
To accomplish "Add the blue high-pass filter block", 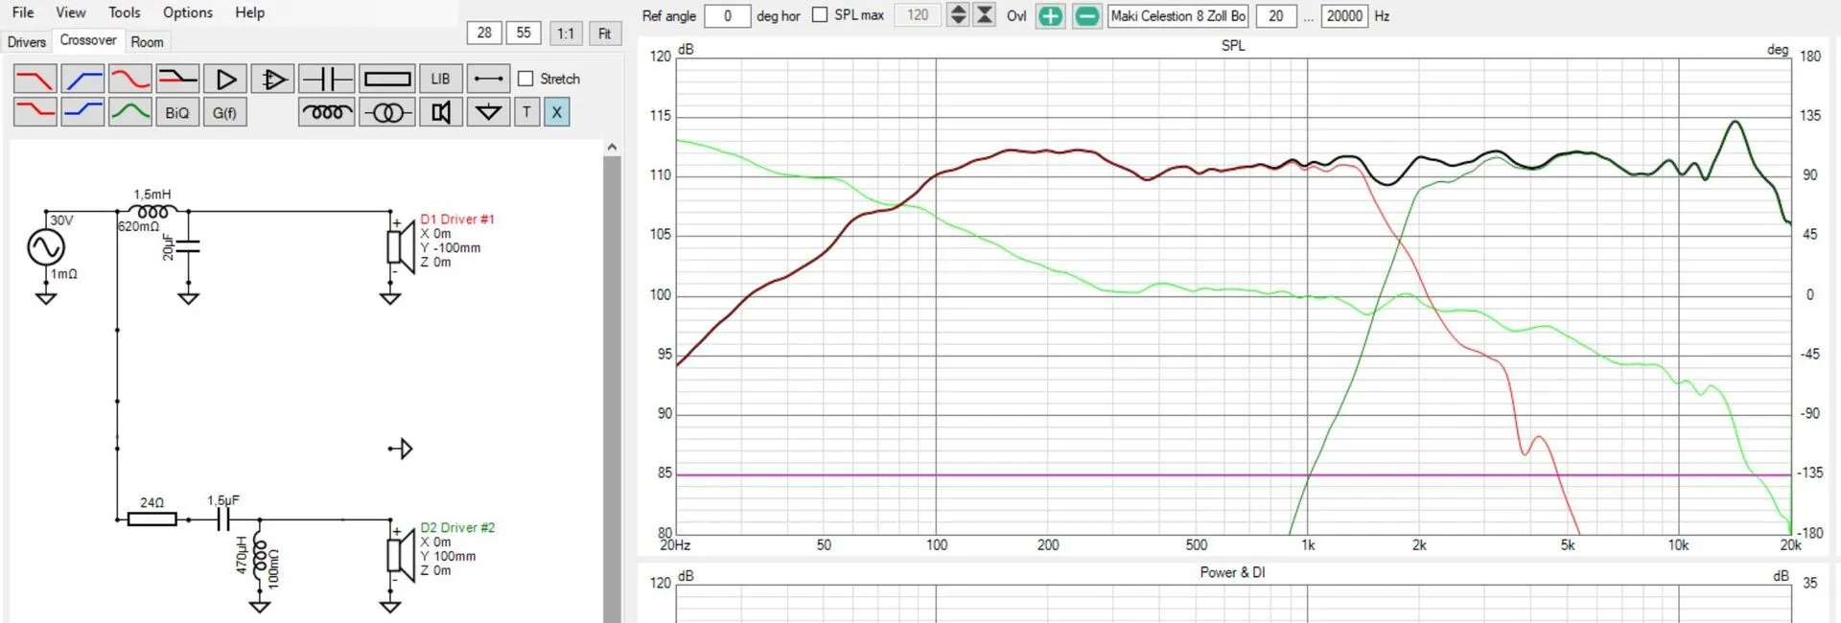I will tap(82, 79).
